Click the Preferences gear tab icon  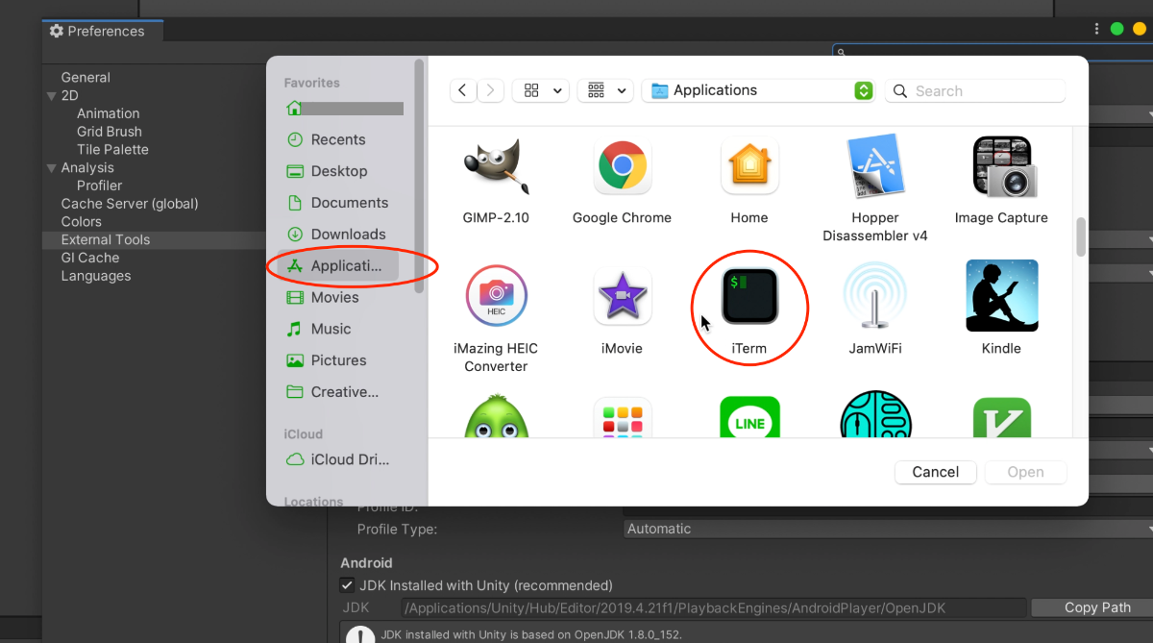pyautogui.click(x=57, y=31)
